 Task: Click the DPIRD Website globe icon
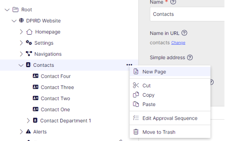21,21
